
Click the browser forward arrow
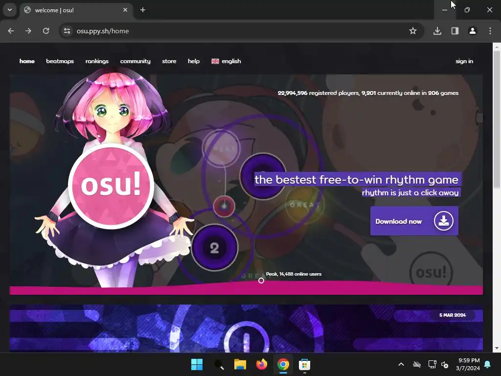[x=28, y=31]
